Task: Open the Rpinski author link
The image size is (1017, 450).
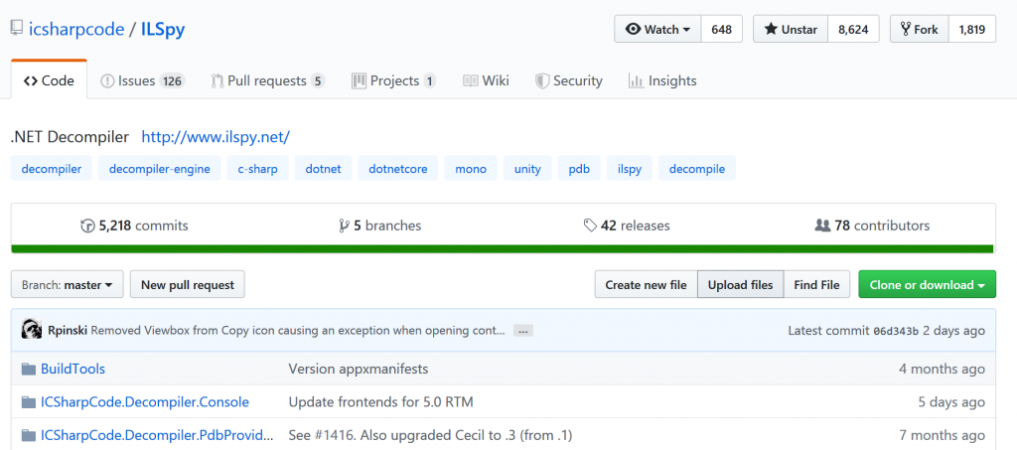Action: (x=69, y=330)
